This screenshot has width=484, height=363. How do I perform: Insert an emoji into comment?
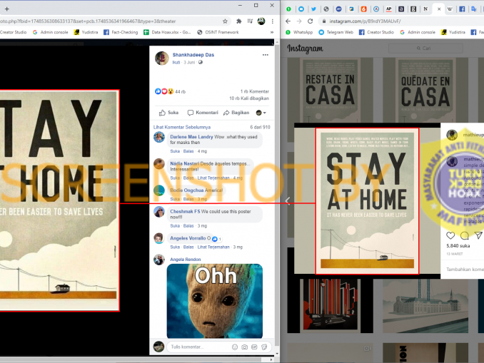pyautogui.click(x=235, y=347)
